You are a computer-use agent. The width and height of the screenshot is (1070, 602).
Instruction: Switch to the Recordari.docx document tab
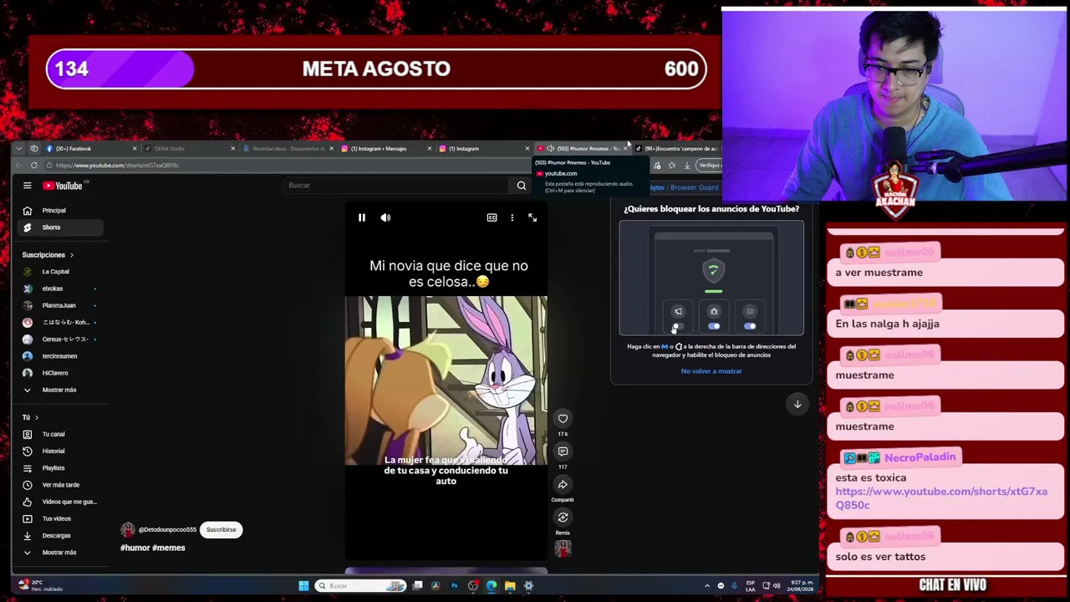tap(287, 149)
